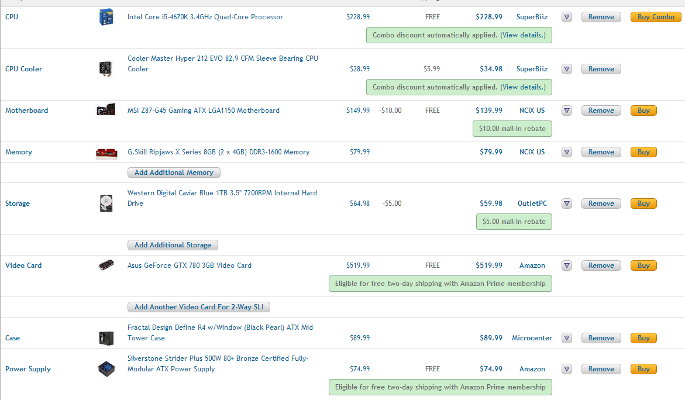This screenshot has width=685, height=400.
Task: Open the Silverstone Strider Plus 500W link
Action: (218, 364)
